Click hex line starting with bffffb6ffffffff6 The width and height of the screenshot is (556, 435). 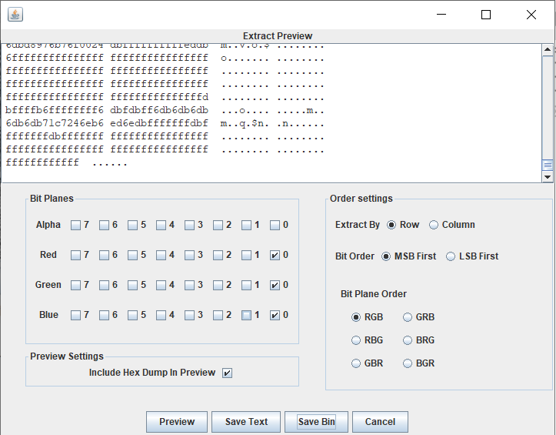click(165, 110)
